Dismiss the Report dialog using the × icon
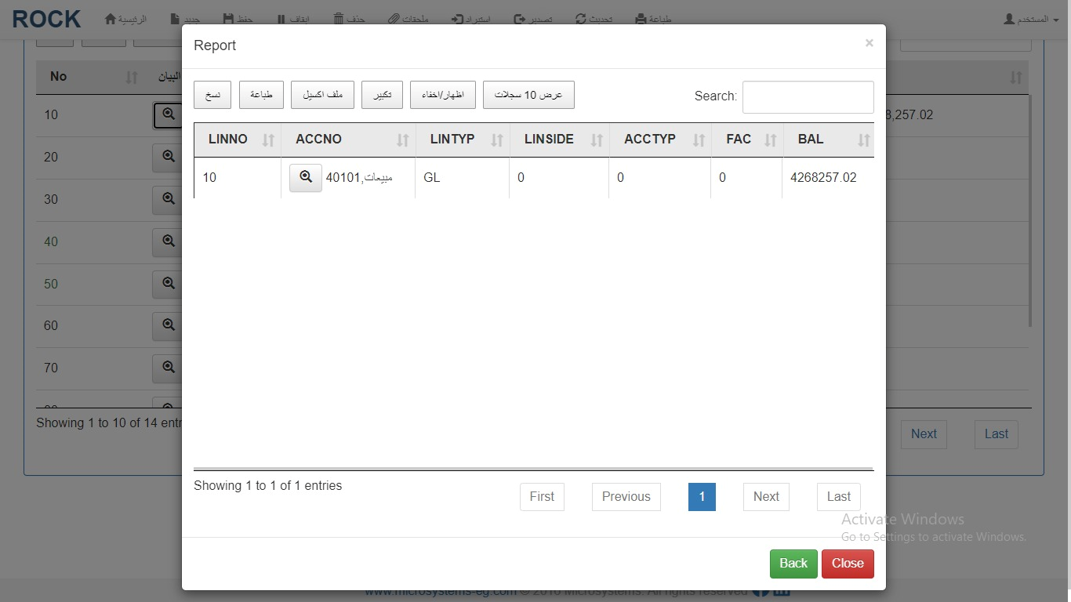Viewport: 1071px width, 602px height. (869, 43)
